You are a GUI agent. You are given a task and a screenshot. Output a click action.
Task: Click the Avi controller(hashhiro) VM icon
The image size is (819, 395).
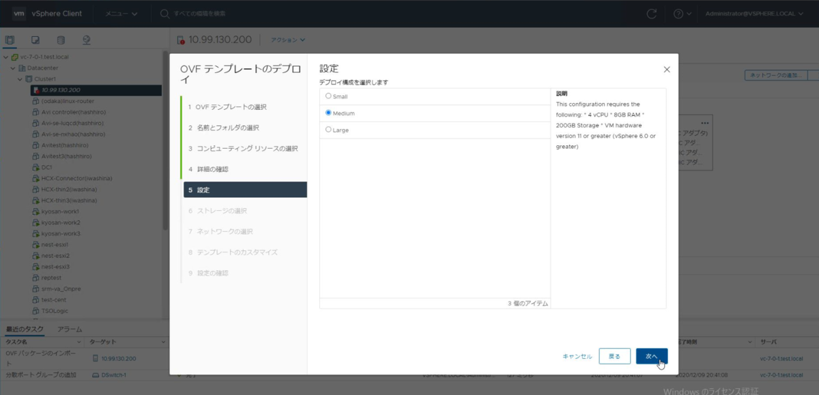coord(36,112)
